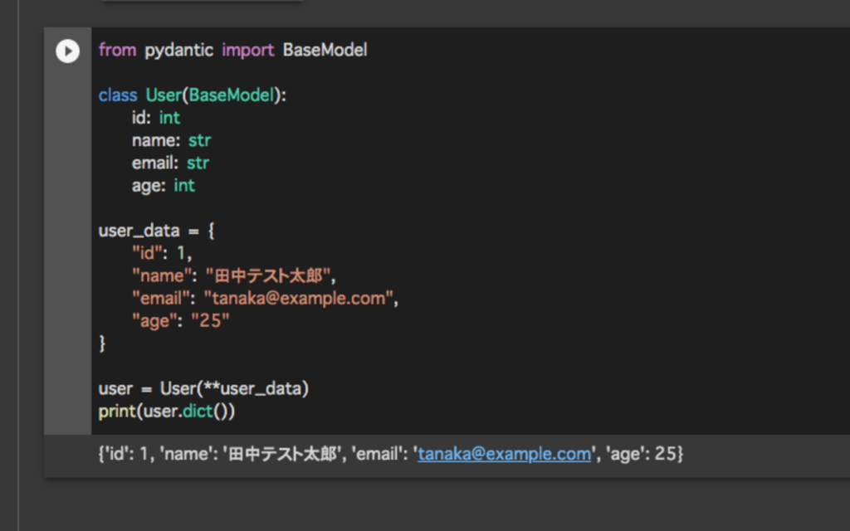Place cursor on the 'from pydantic import BaseModel' line
Screen dimensions: 850x531
pyautogui.click(x=233, y=50)
